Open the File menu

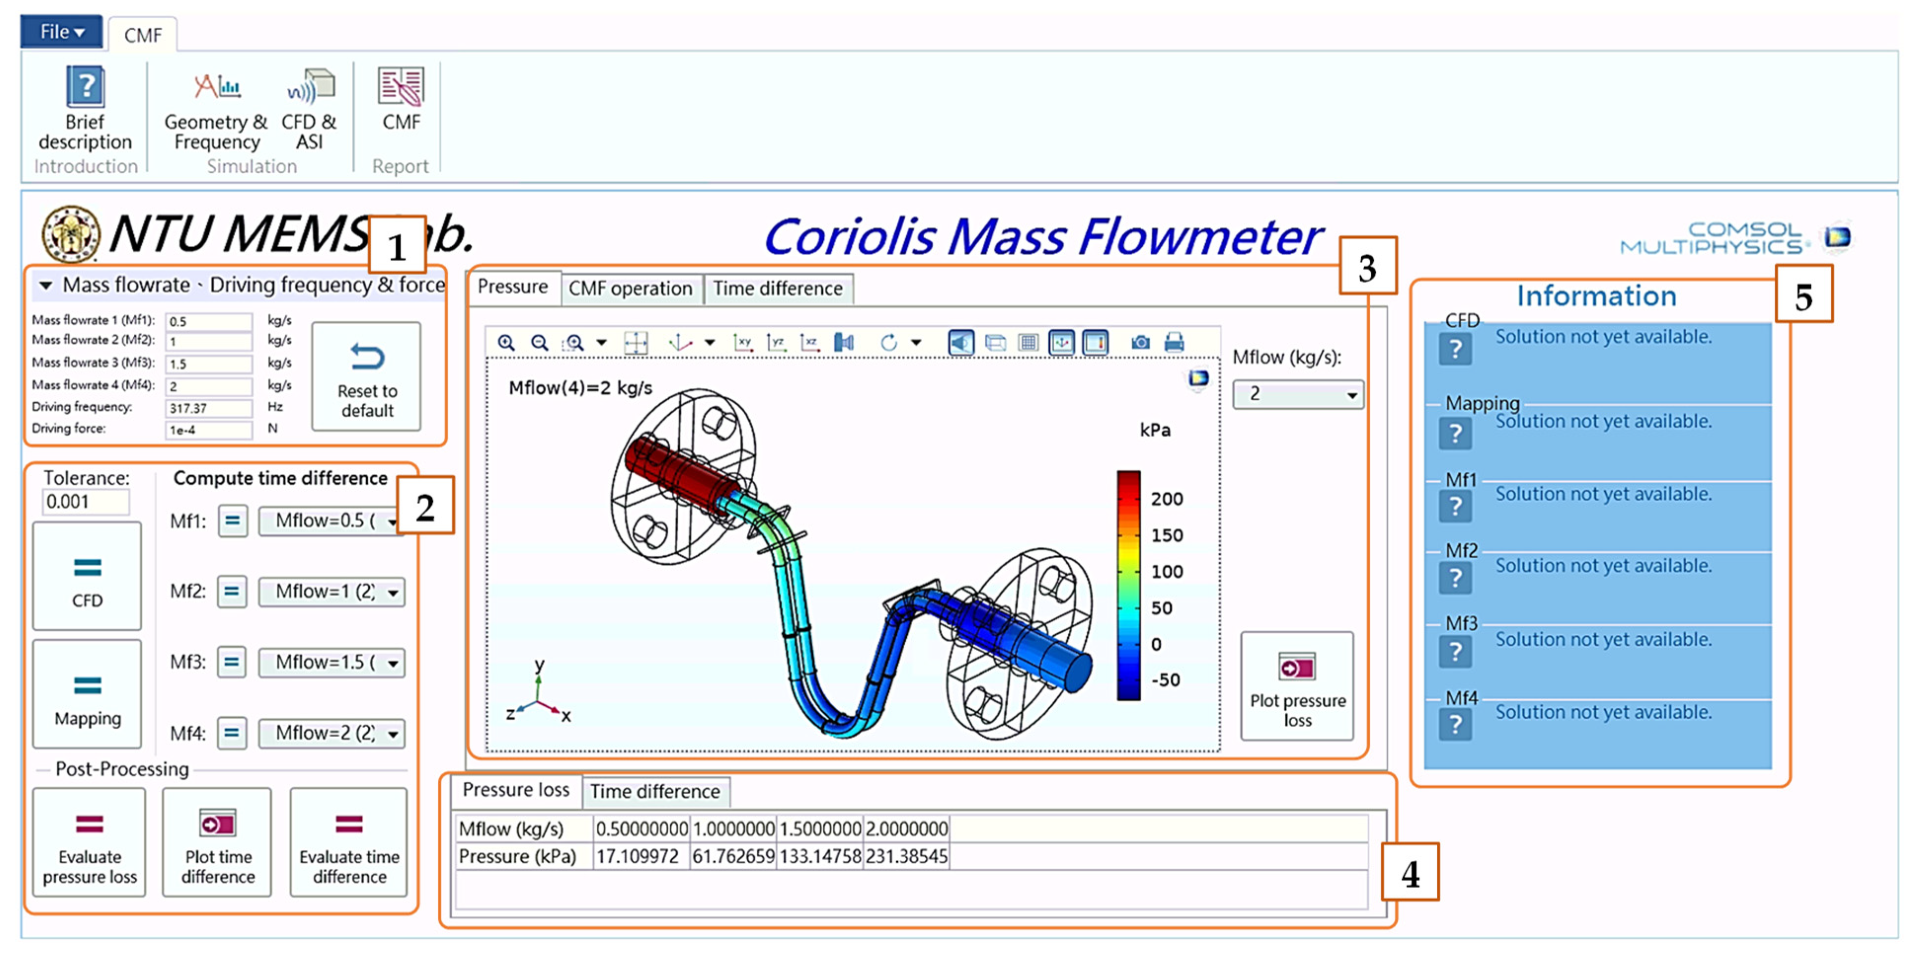click(61, 32)
